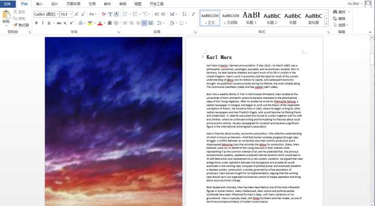Expand the styles gallery
Screen dimensions: 375x206
coord(327,24)
